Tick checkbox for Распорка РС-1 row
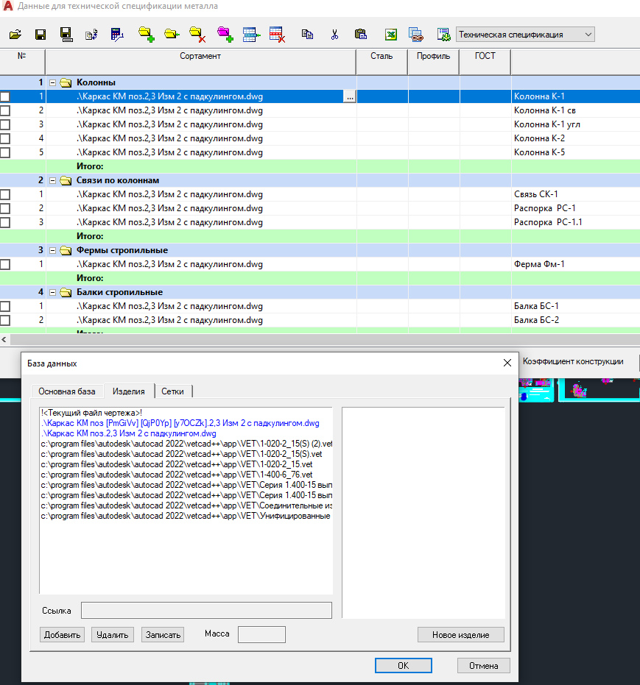 (5, 208)
